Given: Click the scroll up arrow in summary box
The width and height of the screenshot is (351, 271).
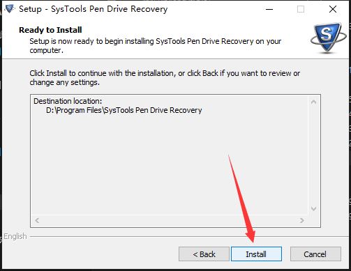Looking at the screenshot, I should coord(313,102).
